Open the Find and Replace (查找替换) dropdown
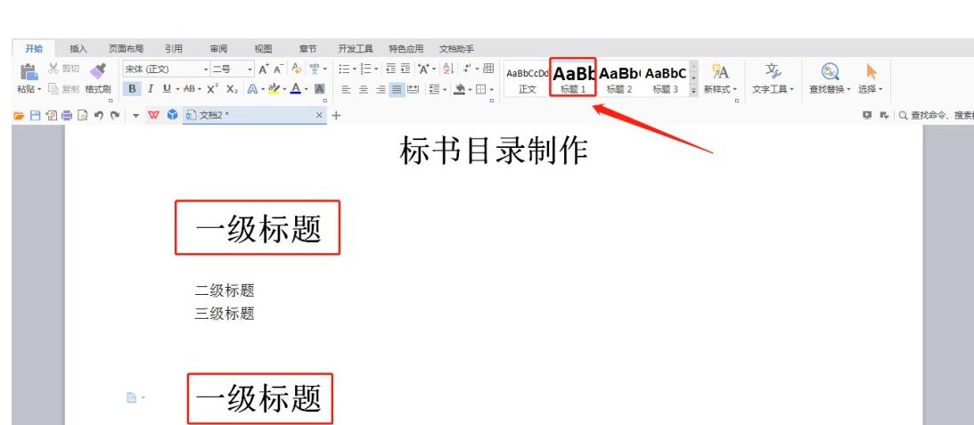974x425 pixels. [848, 89]
